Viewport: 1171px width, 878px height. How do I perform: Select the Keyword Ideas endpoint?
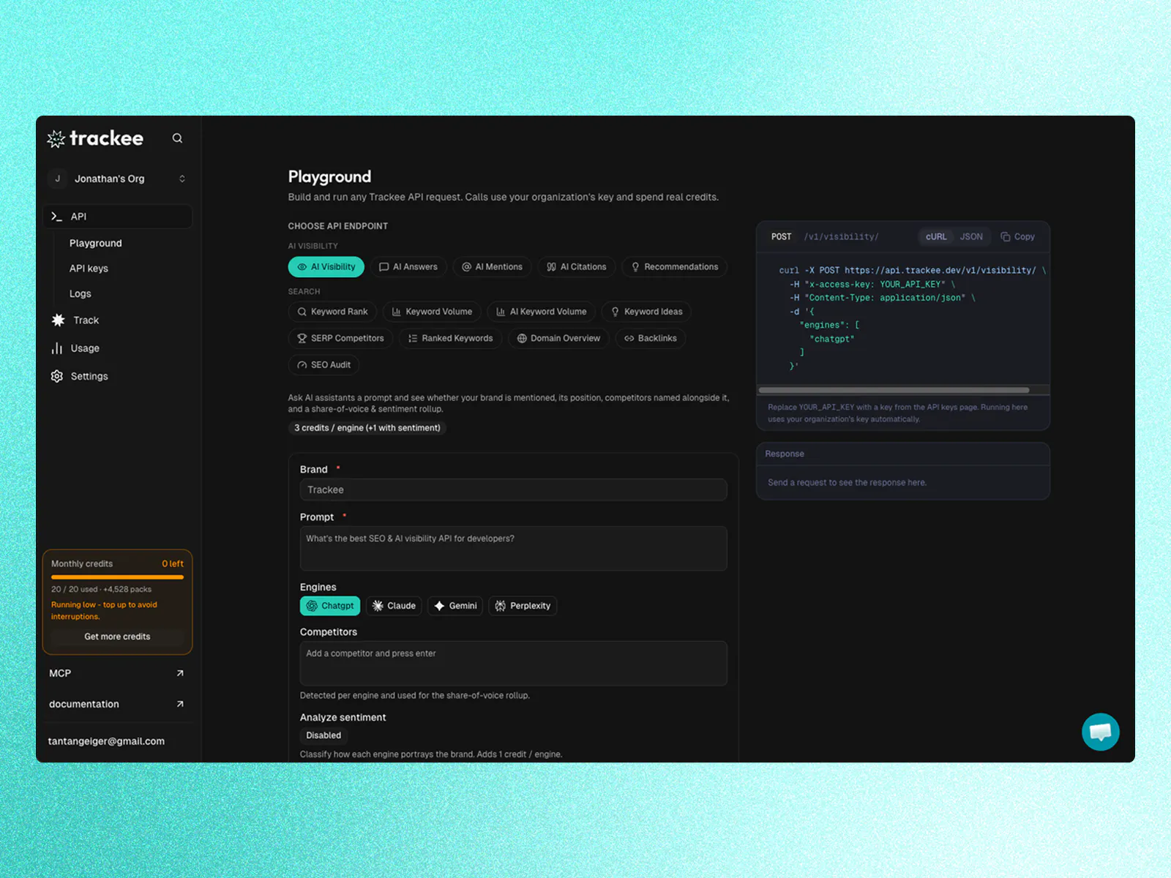pos(646,312)
